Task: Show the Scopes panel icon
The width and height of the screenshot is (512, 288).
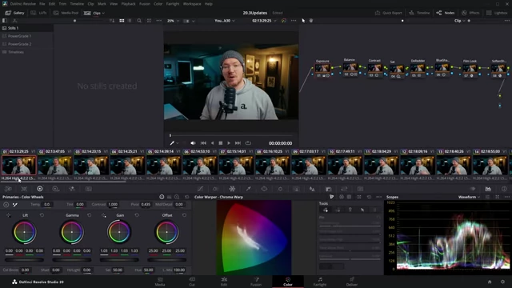Action: click(x=488, y=189)
